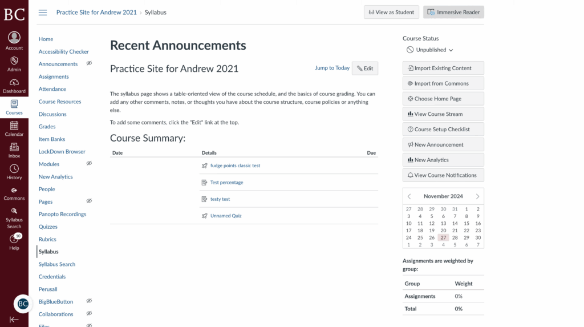The image size is (584, 327).
Task: Go to next month in mini calendar
Action: [x=477, y=196]
